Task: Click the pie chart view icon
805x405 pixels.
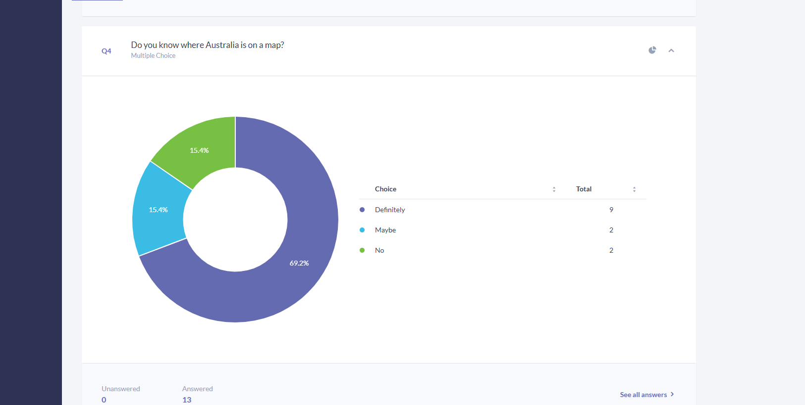Action: [x=652, y=50]
